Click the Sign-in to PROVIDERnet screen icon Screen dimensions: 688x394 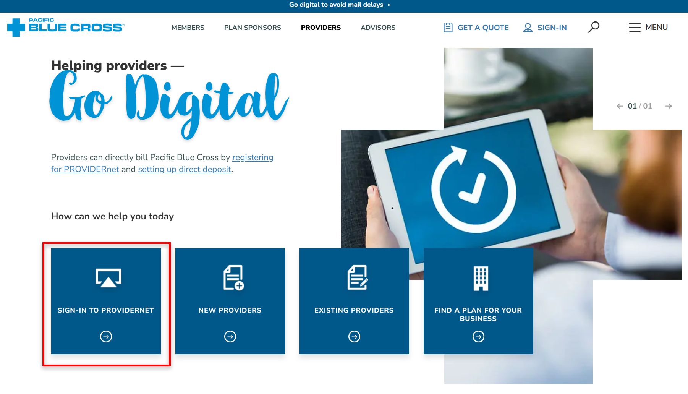click(108, 278)
